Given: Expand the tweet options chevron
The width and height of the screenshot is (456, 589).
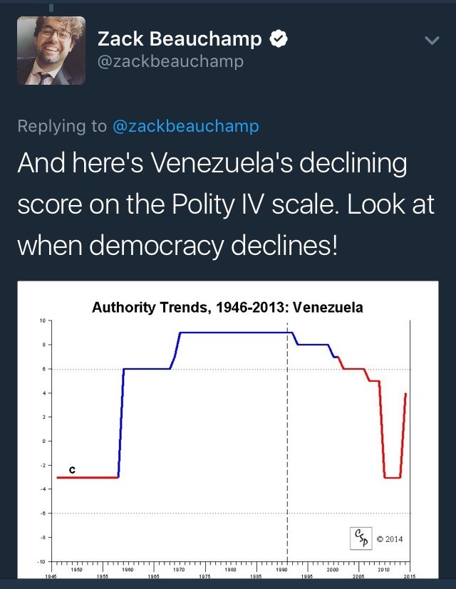Looking at the screenshot, I should pyautogui.click(x=432, y=42).
